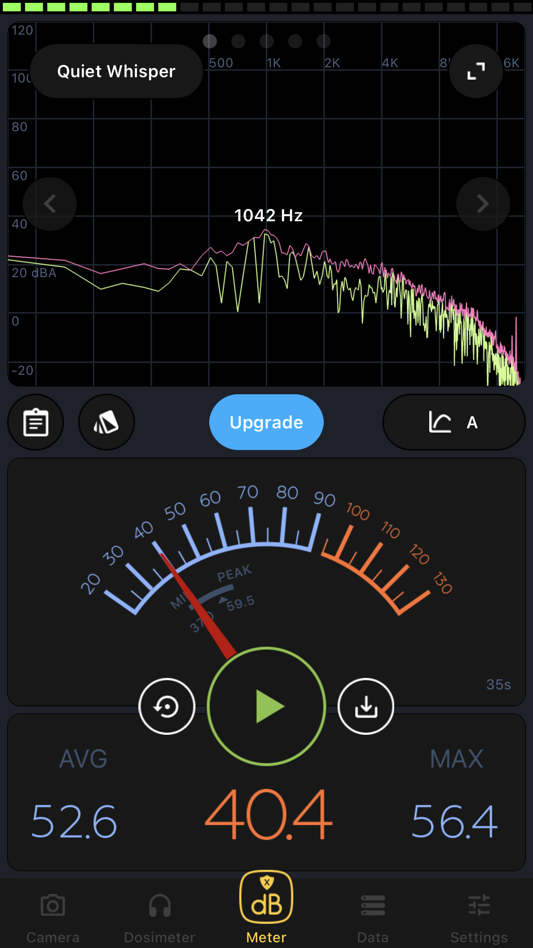Select the first page indicator dot
This screenshot has height=948, width=533.
(x=210, y=41)
